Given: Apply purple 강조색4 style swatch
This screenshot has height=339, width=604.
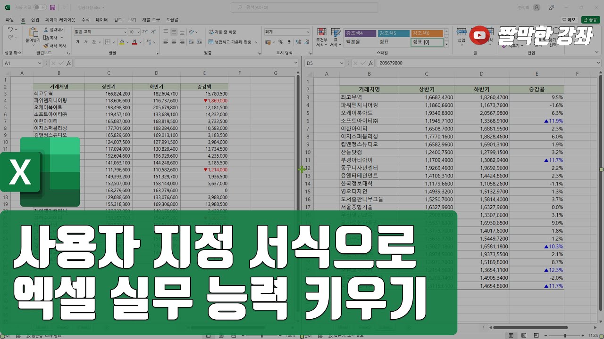Looking at the screenshot, I should [361, 33].
